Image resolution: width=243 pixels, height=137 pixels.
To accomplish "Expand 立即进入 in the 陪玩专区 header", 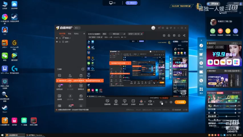I will coord(236,43).
